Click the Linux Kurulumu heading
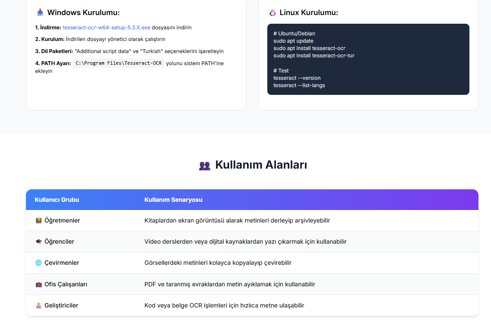Screen dimensions: 491x326 (309, 13)
